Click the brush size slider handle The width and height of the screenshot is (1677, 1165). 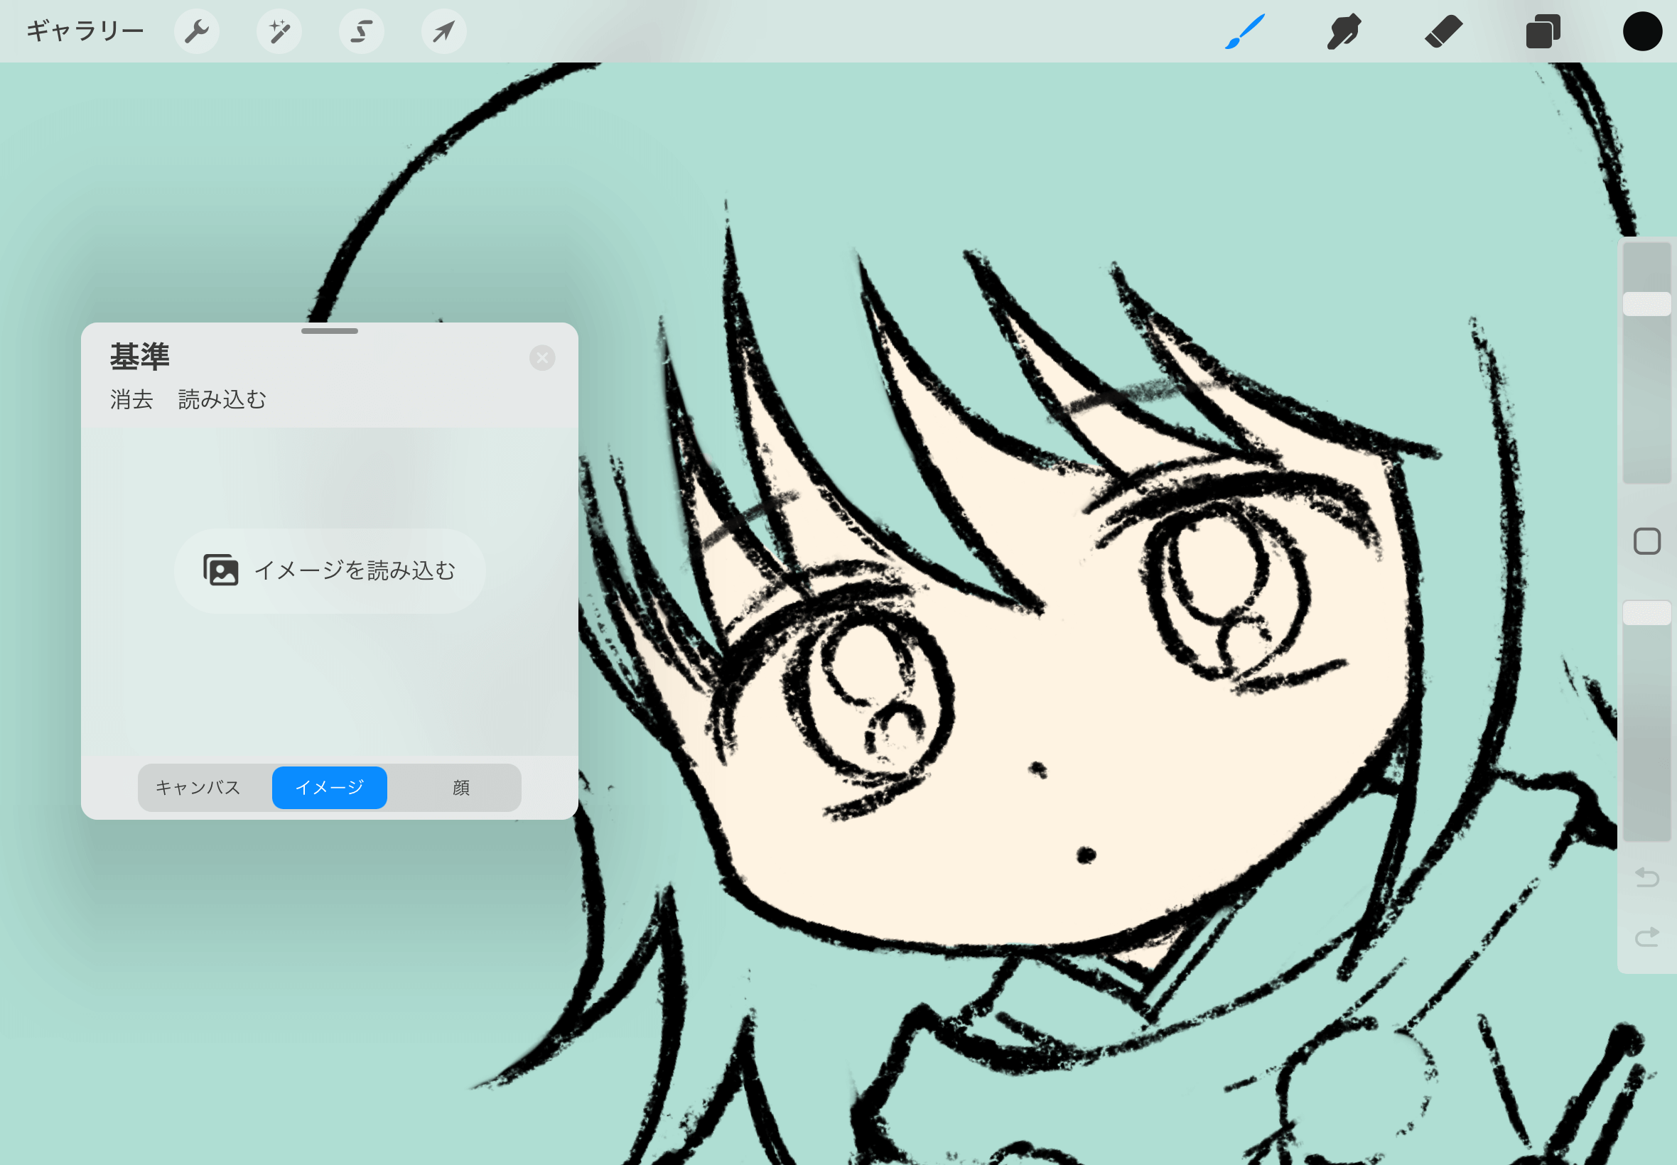(x=1646, y=303)
